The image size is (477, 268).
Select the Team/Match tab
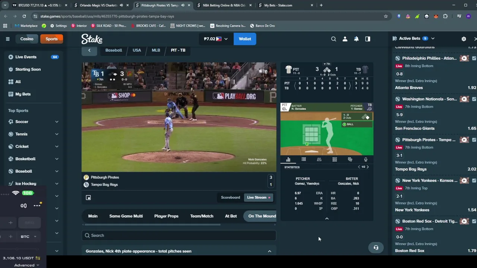point(202,216)
